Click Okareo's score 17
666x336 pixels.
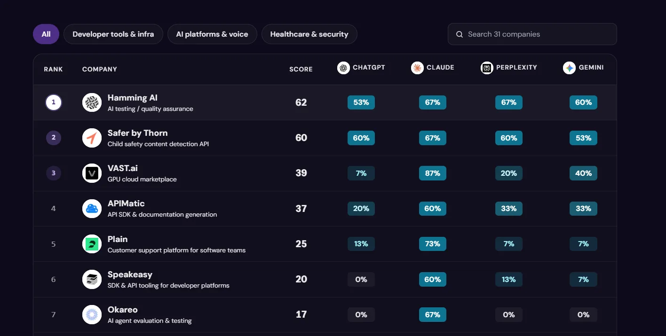click(301, 314)
